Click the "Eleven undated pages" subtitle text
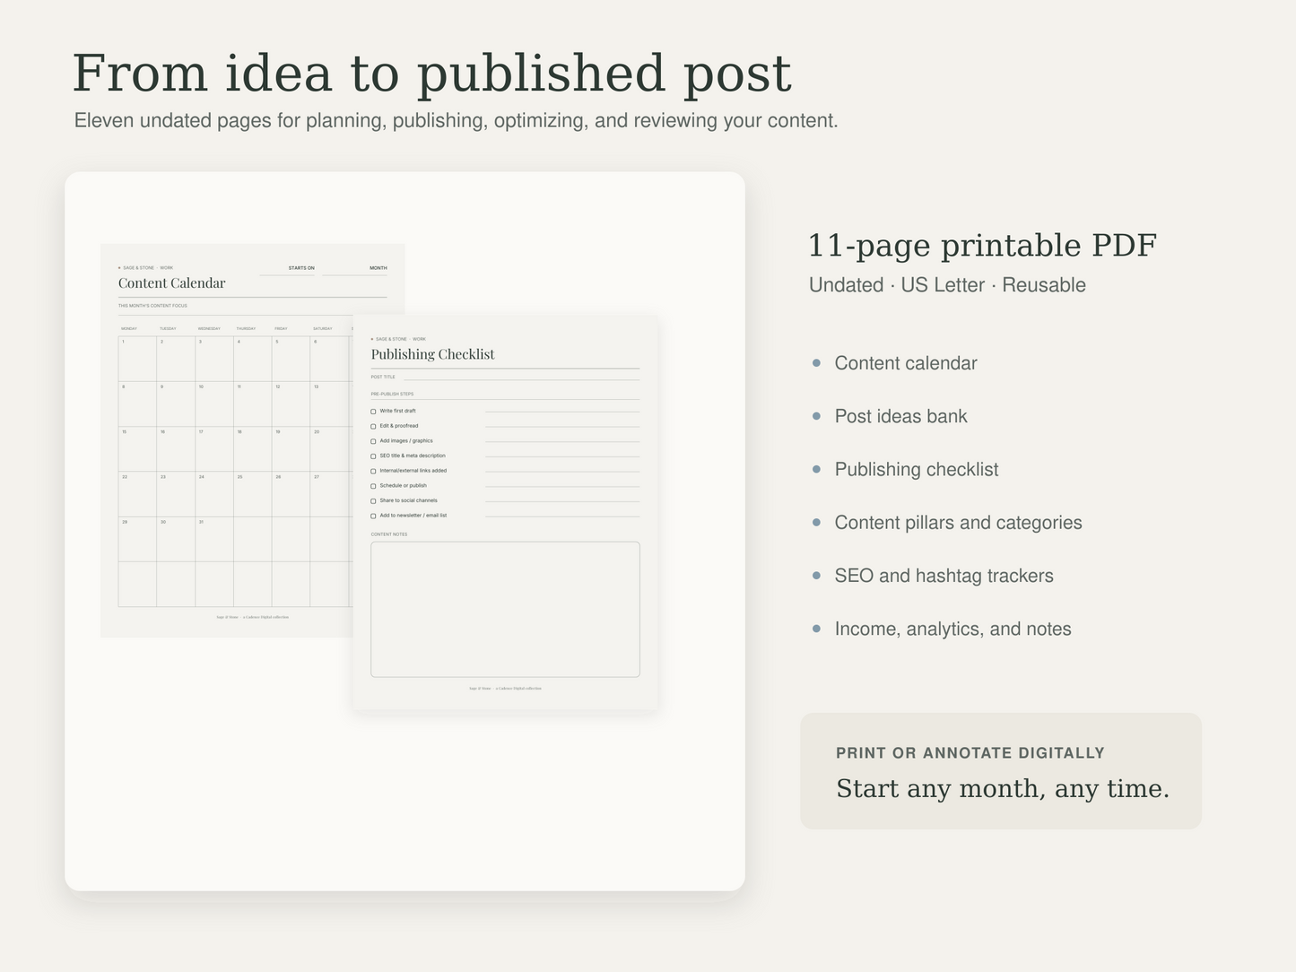Viewport: 1296px width, 972px height. 456,120
